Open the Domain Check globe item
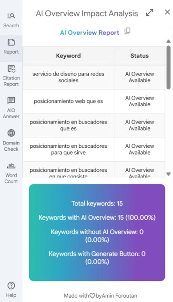Screen dimensions: 173x302 pos(11,141)
